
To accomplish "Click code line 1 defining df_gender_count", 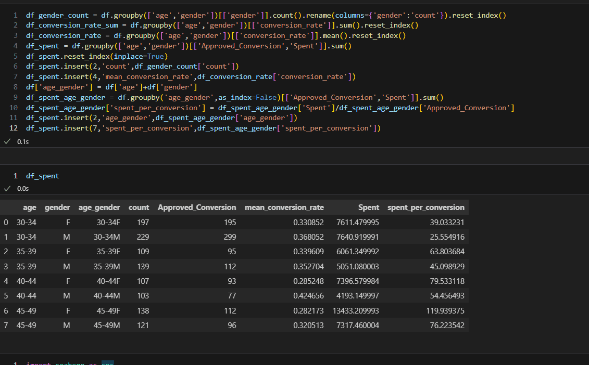I will point(266,16).
